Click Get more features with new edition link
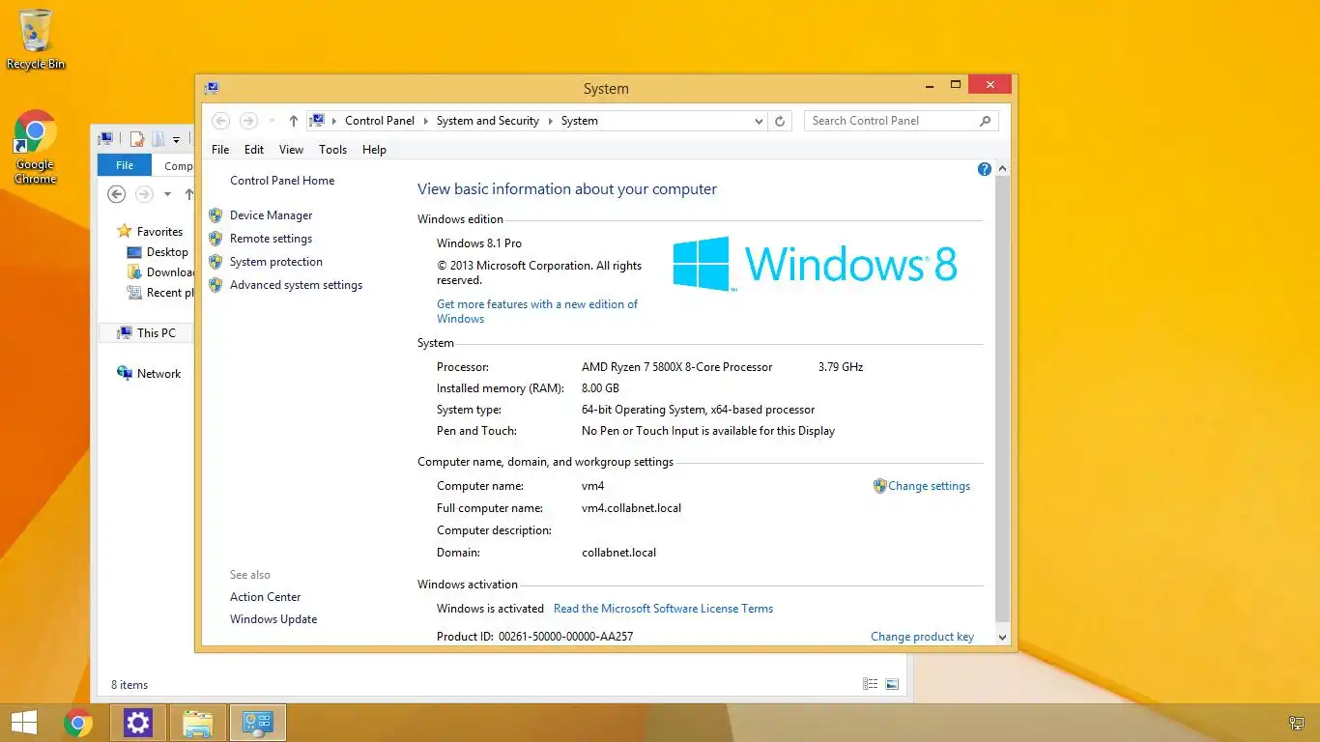 tap(537, 311)
